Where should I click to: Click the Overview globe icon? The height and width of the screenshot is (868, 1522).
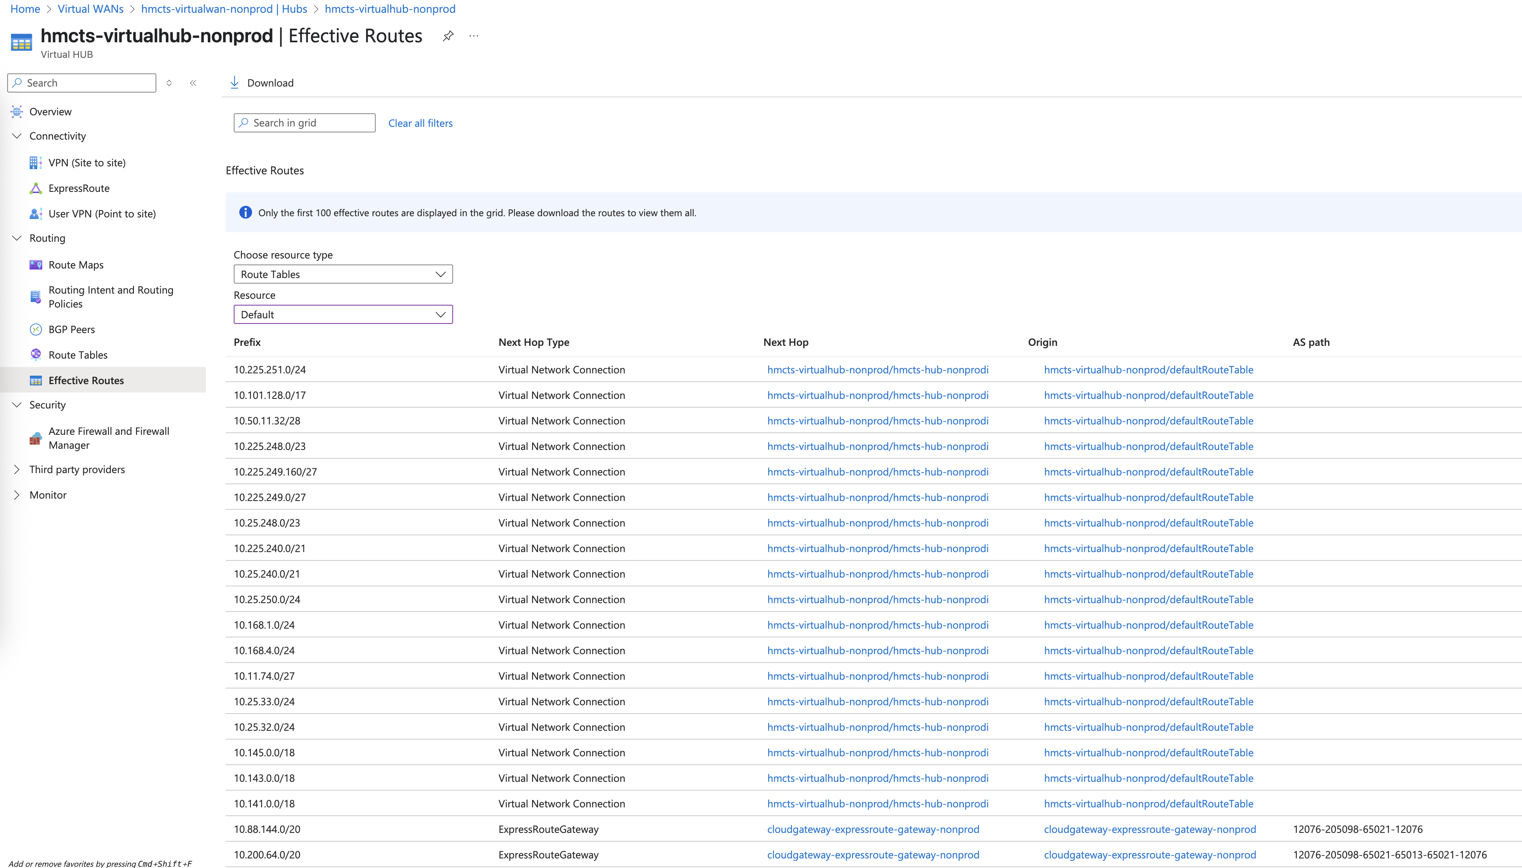click(x=17, y=111)
